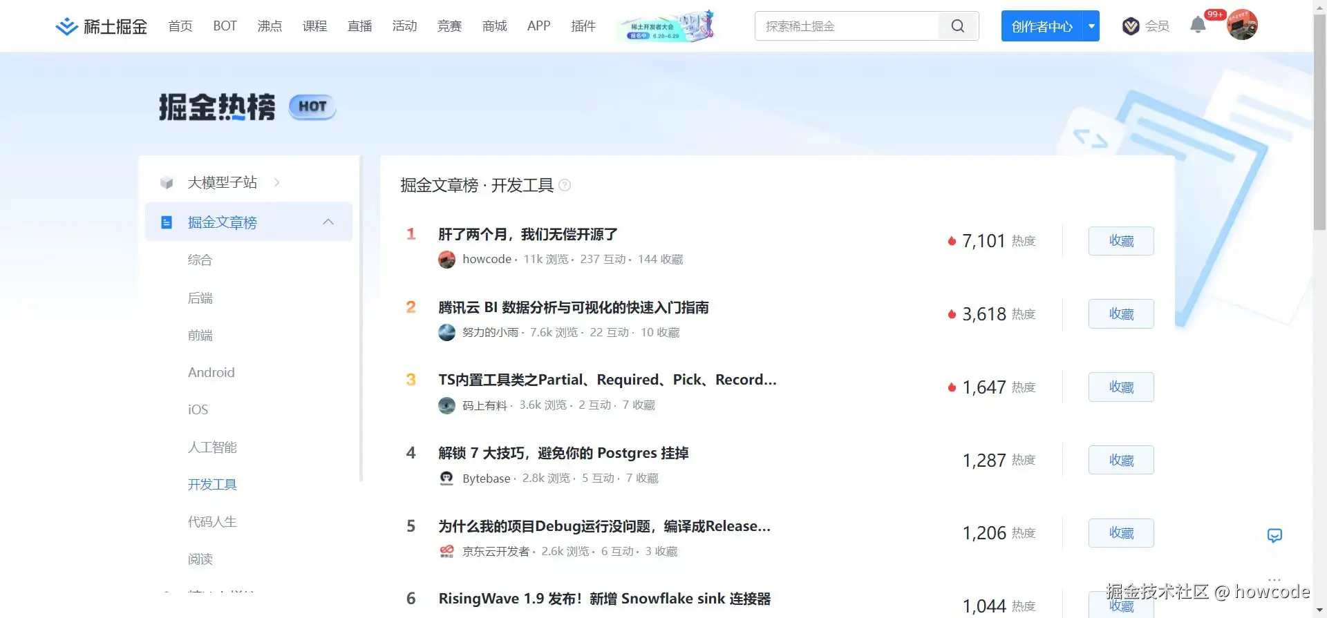Click the 稀土开发者大会 banner image
This screenshot has width=1327, height=618.
(x=666, y=26)
